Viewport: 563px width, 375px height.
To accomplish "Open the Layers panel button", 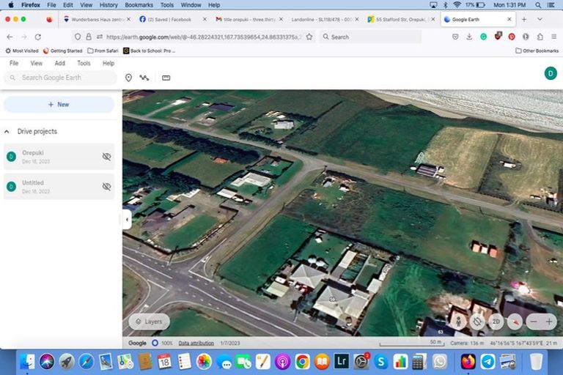I will (x=150, y=322).
